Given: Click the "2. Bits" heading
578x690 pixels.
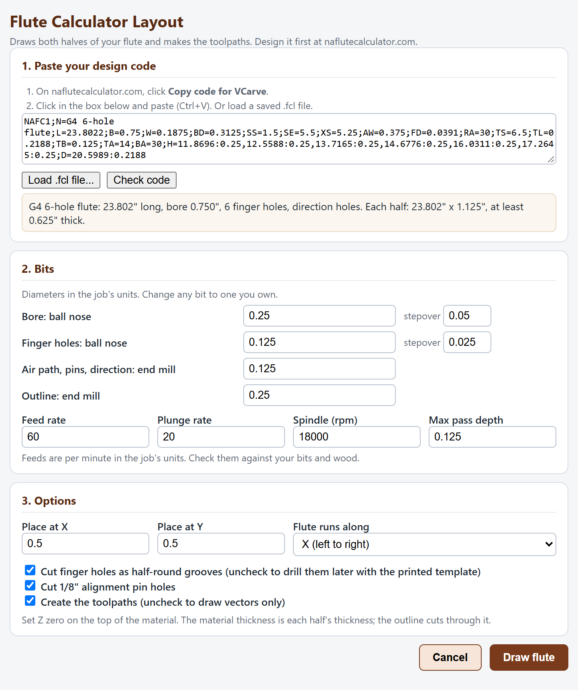Looking at the screenshot, I should [x=38, y=269].
